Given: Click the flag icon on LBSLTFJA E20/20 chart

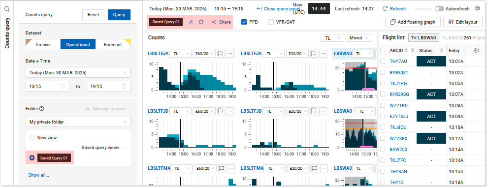Looking at the screenshot, I should [x=314, y=54].
